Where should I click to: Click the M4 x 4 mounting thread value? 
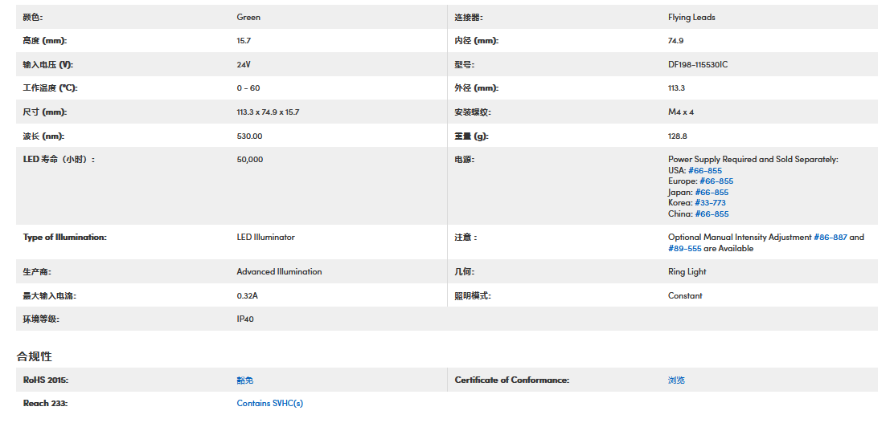pyautogui.click(x=681, y=112)
